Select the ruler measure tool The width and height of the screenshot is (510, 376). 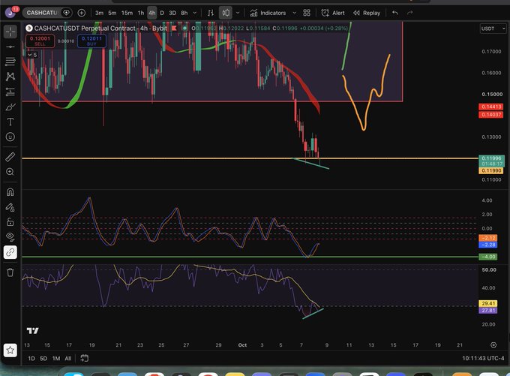10,157
